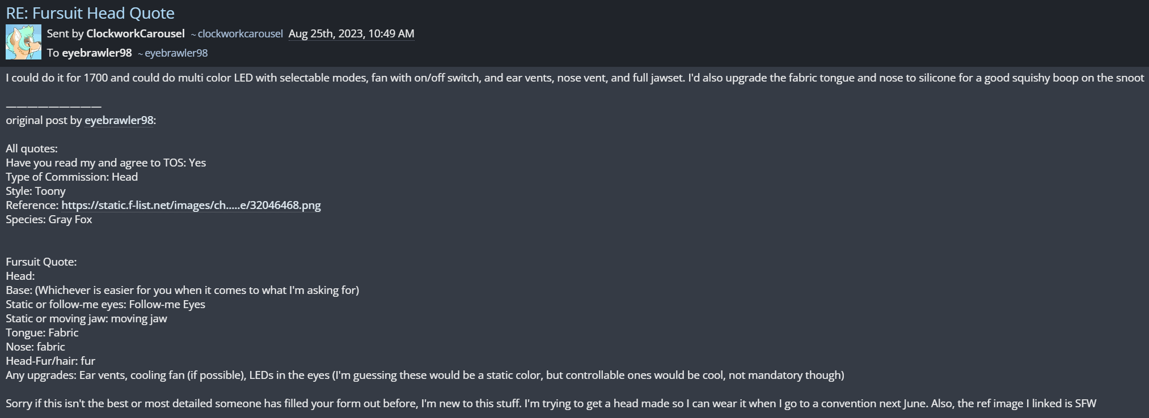
Task: Click the Aug 25th, 2023 timestamp
Action: [351, 33]
